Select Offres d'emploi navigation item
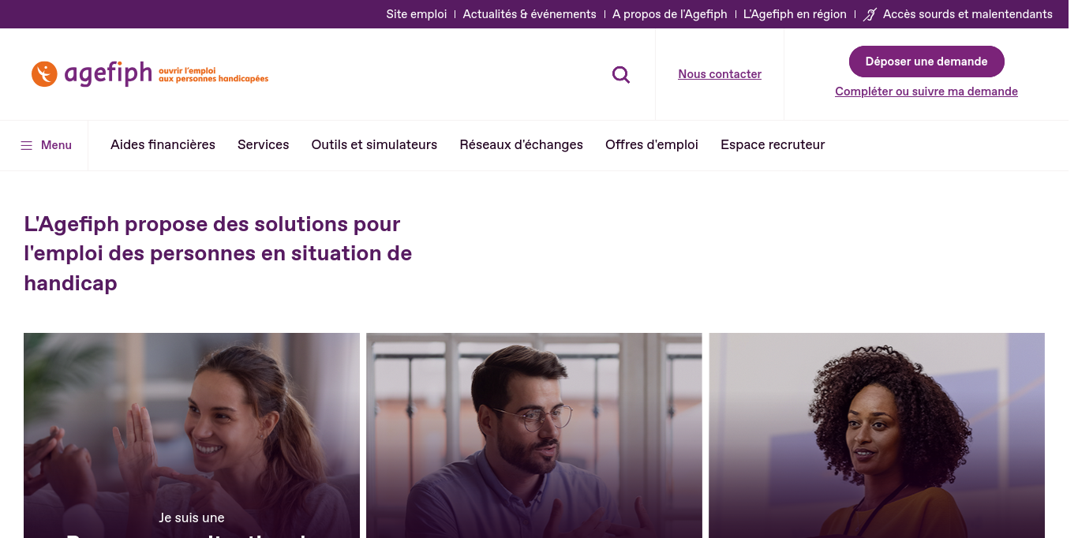The width and height of the screenshot is (1078, 538). 652,145
